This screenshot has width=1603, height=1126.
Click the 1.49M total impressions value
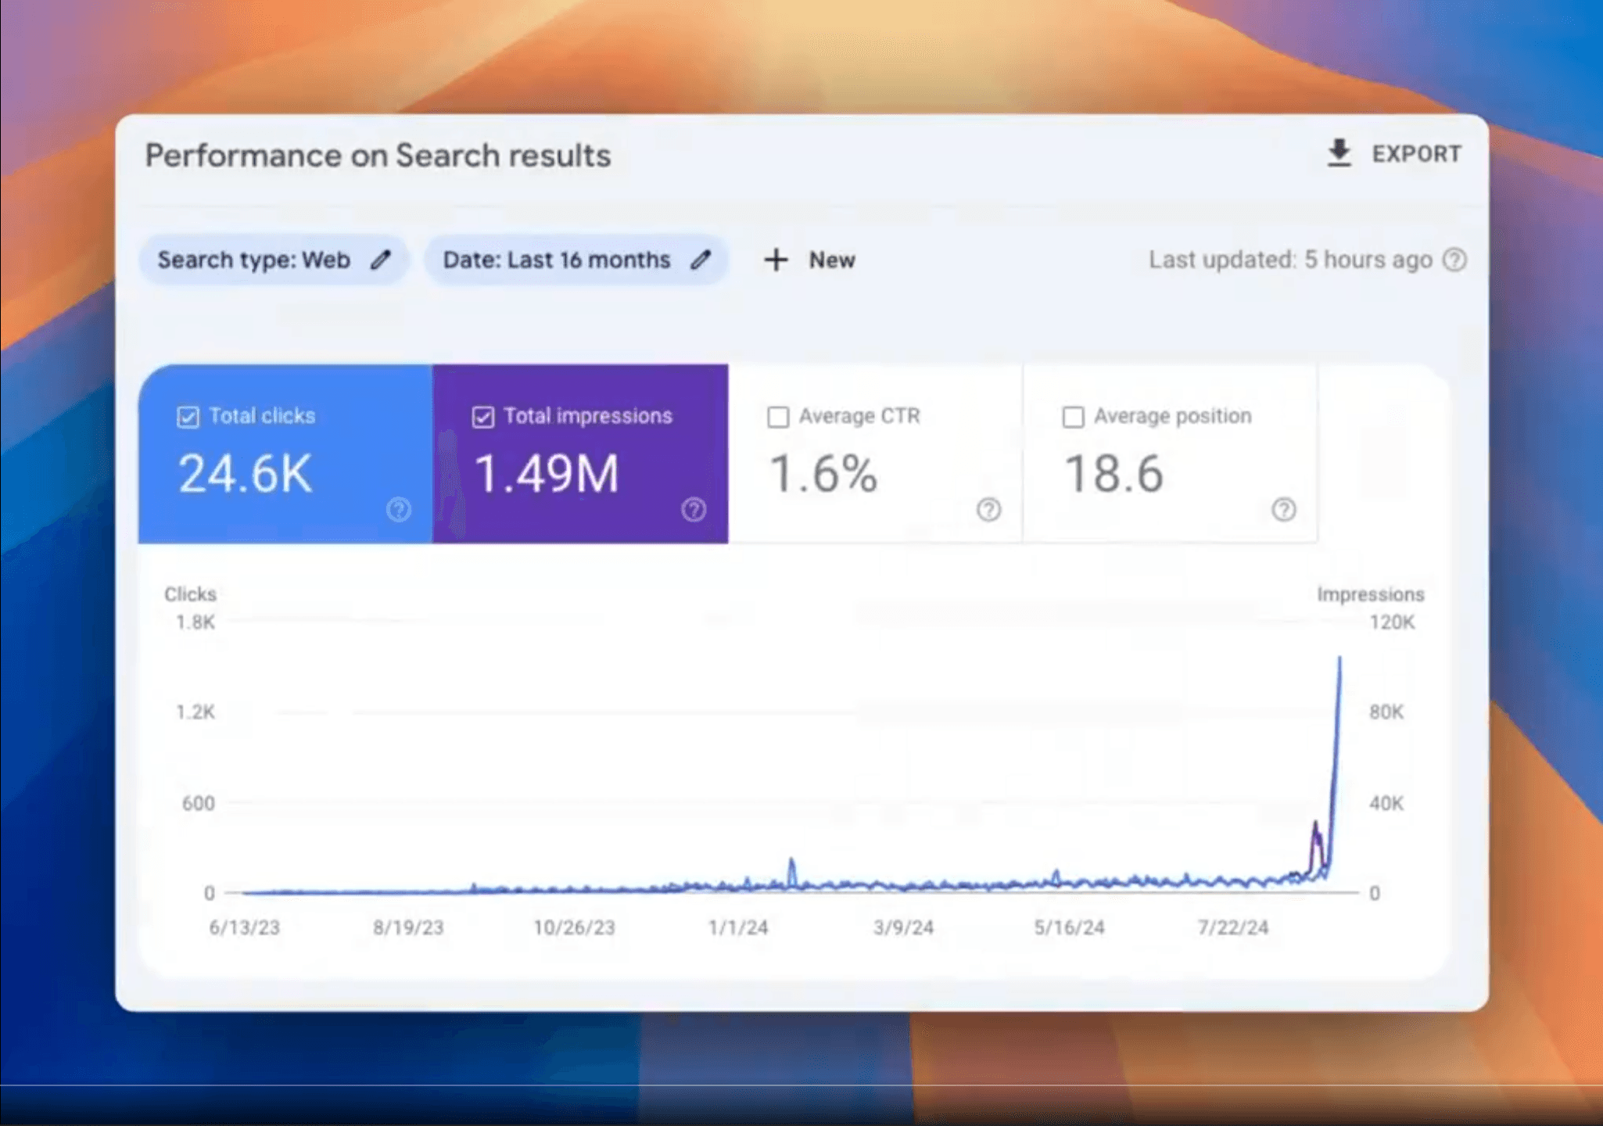click(547, 474)
